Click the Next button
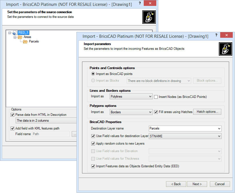The image size is (235, 193). click(197, 184)
